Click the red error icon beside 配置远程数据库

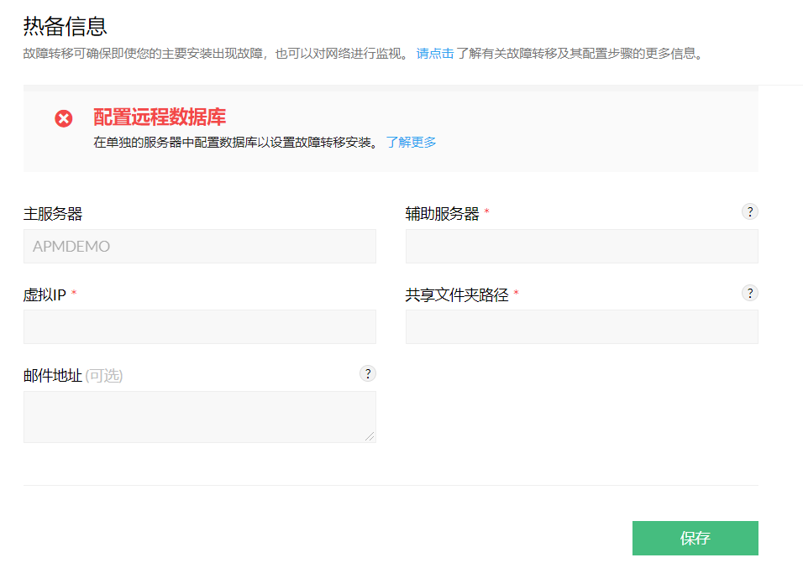coord(64,118)
